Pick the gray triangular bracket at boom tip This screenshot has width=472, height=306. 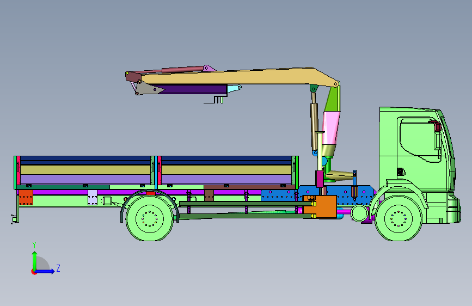pos(148,89)
